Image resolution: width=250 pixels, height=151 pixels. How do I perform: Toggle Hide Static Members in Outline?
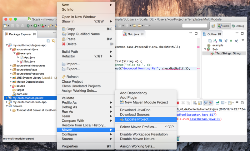pos(226,41)
